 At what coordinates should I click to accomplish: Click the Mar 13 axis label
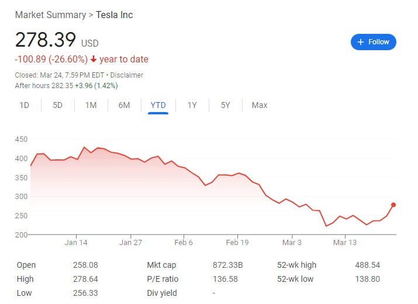[x=344, y=243]
